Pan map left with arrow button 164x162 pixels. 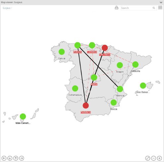[x=4, y=158]
